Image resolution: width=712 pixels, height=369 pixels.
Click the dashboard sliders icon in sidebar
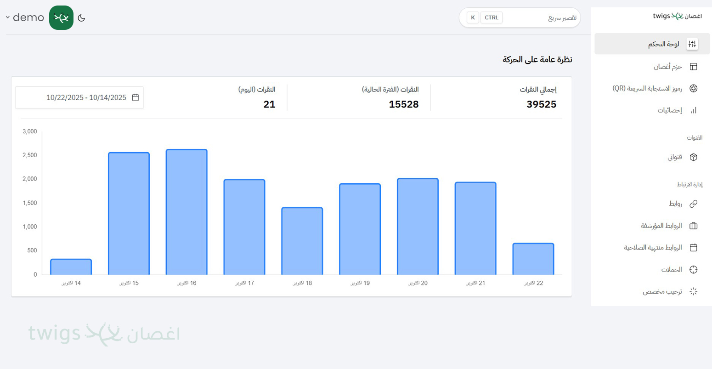(692, 44)
